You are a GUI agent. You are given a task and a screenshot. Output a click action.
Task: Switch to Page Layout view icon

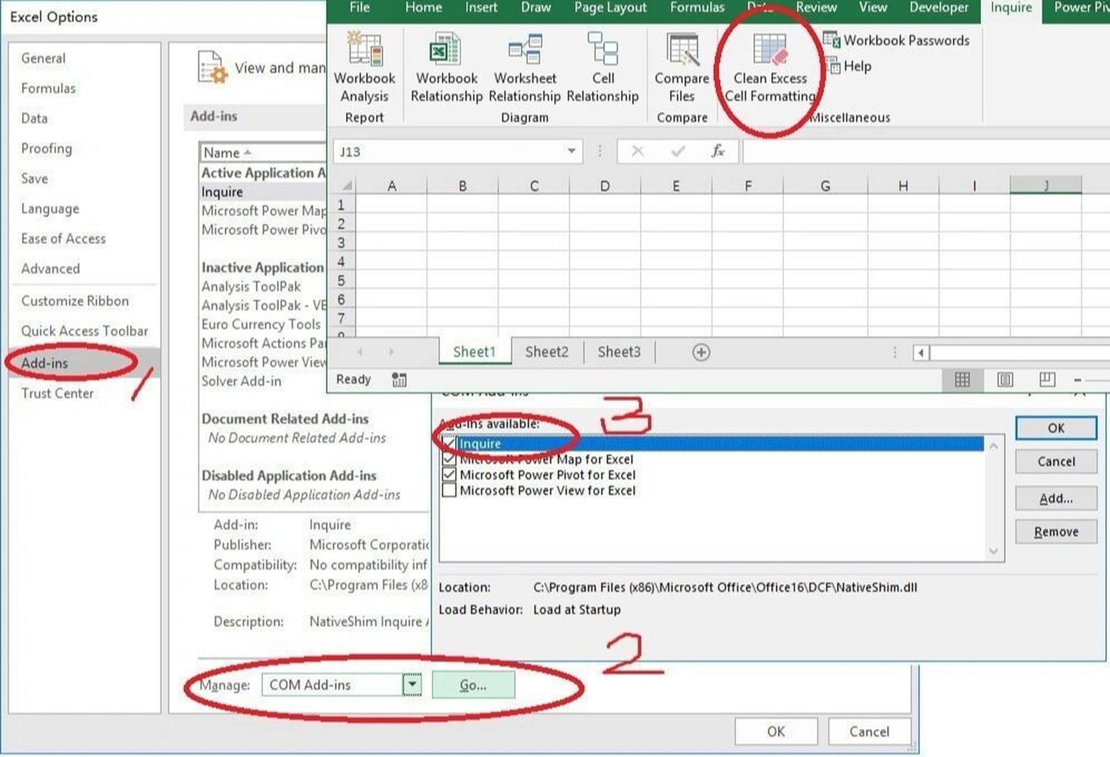pyautogui.click(x=1005, y=380)
